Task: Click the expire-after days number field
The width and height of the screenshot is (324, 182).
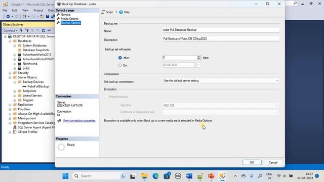Action: click(x=180, y=58)
